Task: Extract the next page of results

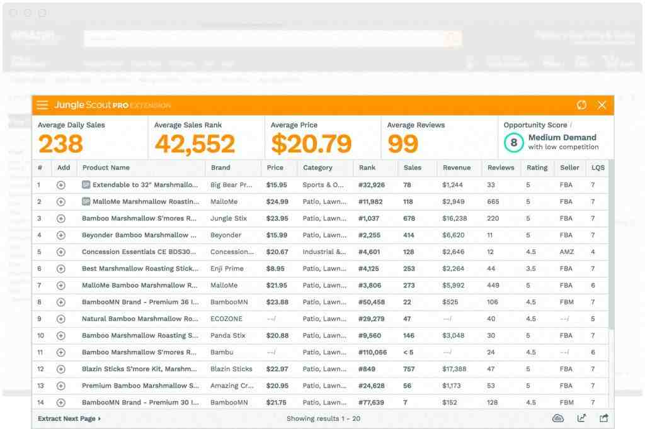Action: point(69,418)
